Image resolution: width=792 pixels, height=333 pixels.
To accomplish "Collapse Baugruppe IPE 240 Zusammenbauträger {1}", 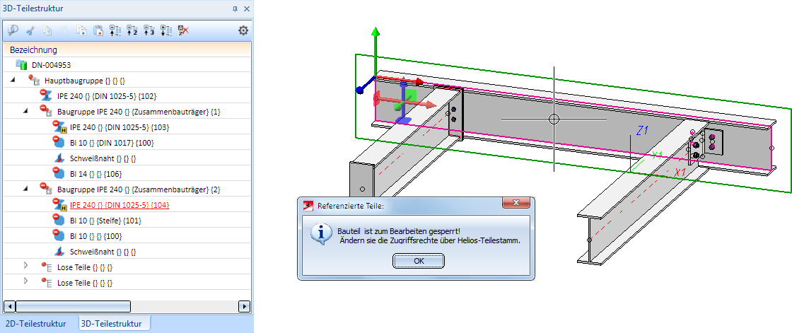I will tap(25, 111).
